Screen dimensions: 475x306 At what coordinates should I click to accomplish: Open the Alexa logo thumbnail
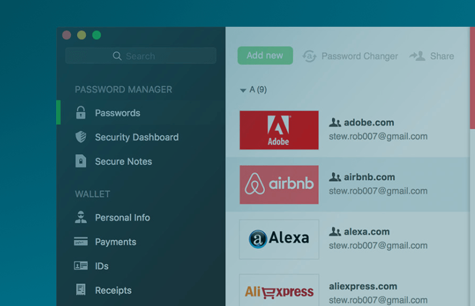click(279, 239)
